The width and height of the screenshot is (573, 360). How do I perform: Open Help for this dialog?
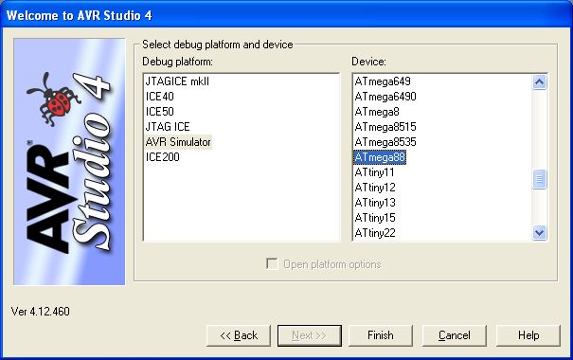528,335
